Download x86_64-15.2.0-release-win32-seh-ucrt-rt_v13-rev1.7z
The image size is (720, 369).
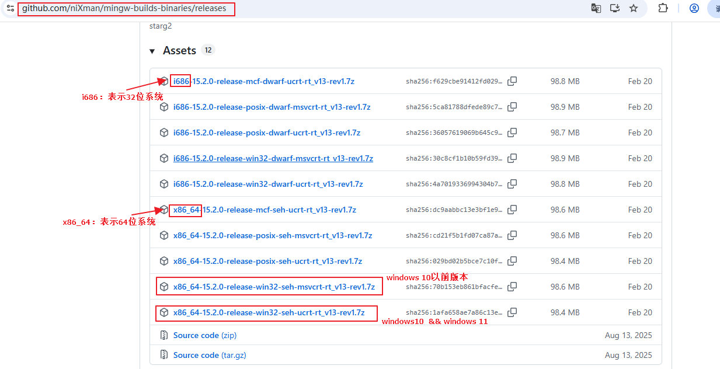pyautogui.click(x=269, y=312)
